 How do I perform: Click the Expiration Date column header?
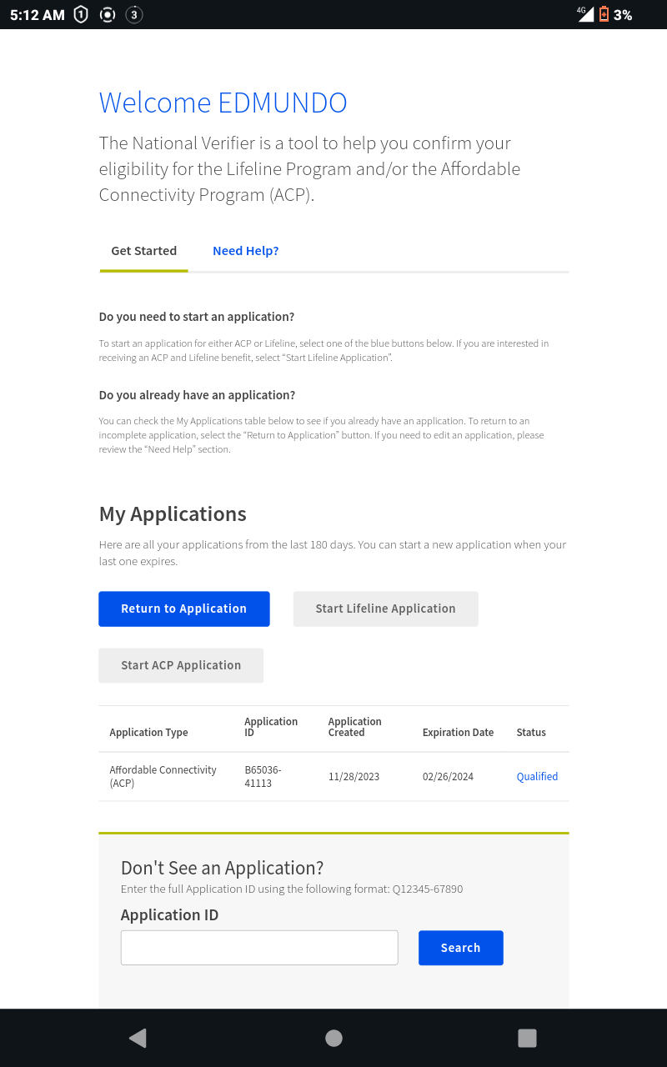tap(458, 732)
